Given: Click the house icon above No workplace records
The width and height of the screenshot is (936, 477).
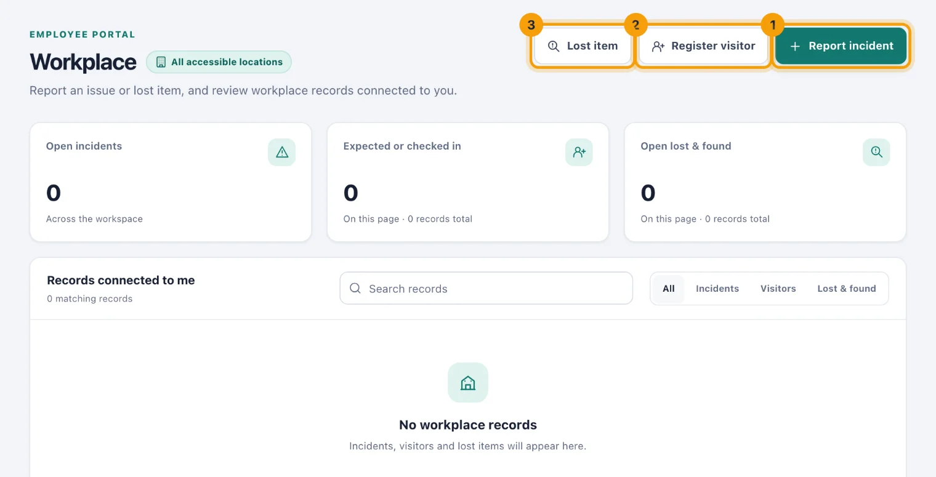Looking at the screenshot, I should (468, 383).
